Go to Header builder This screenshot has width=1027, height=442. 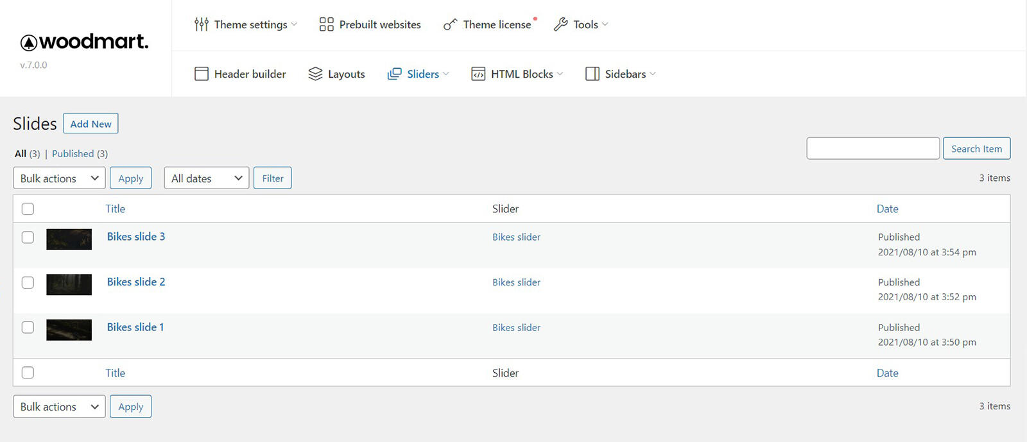click(240, 74)
